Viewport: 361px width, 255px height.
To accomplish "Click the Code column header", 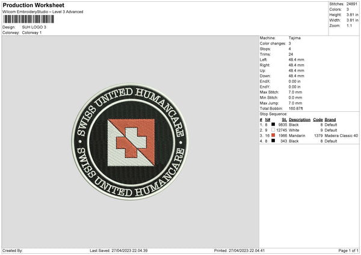I will coord(318,120).
